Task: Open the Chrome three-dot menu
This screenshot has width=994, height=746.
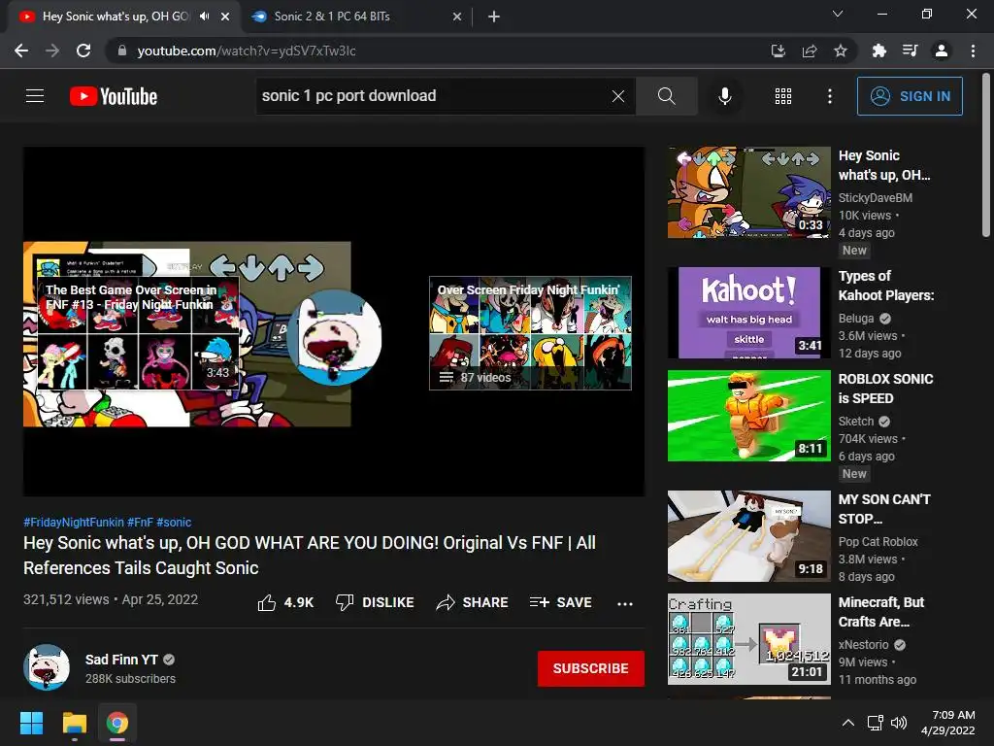Action: [x=973, y=51]
